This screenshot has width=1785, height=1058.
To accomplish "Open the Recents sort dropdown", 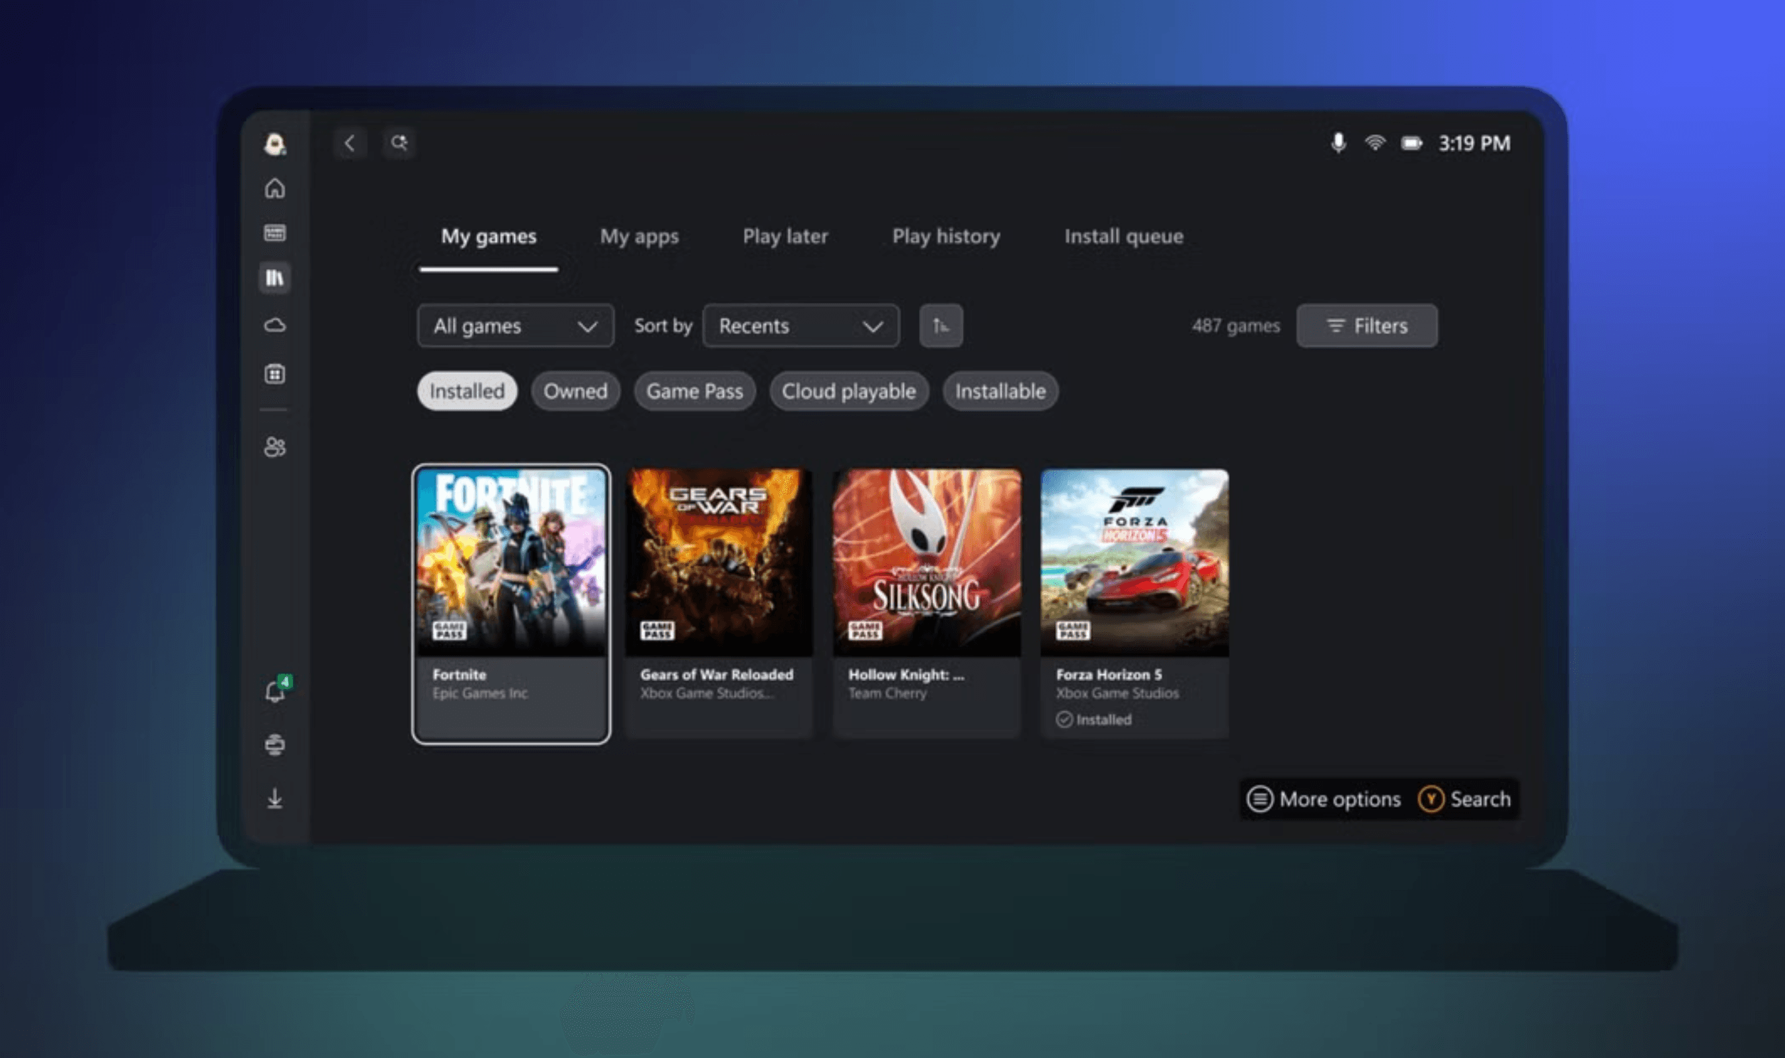I will 800,326.
